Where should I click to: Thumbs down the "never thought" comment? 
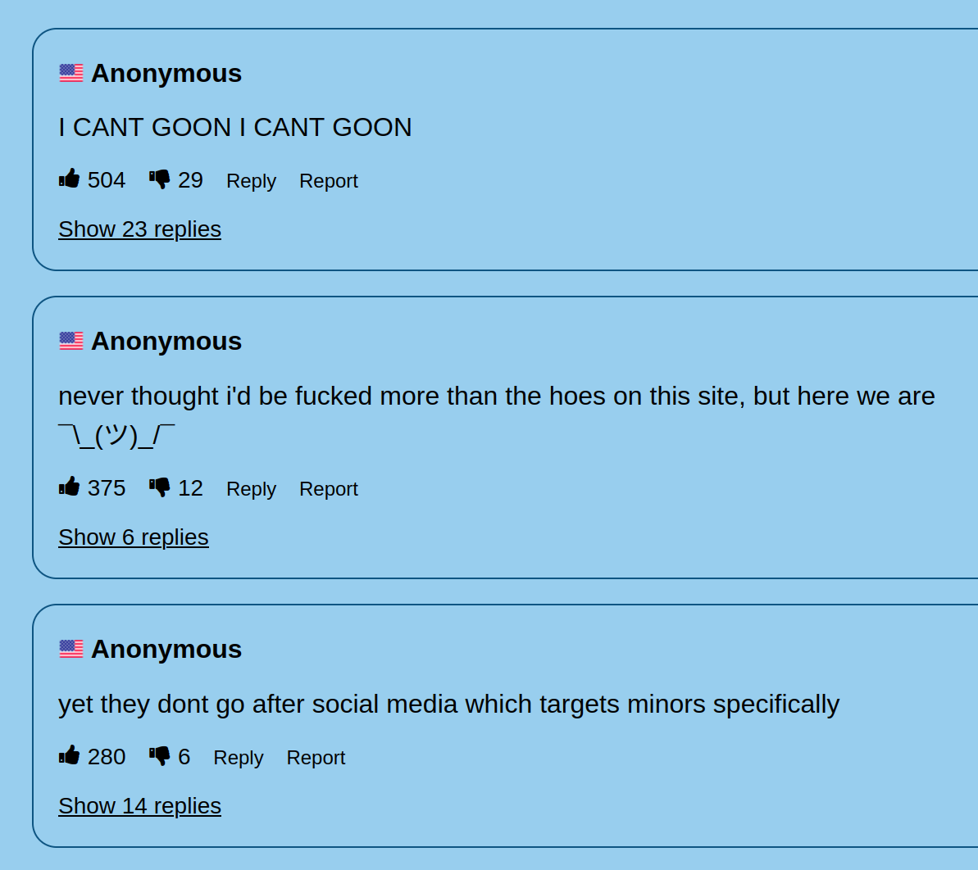[160, 487]
